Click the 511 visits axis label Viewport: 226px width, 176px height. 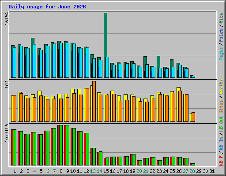pos(7,84)
